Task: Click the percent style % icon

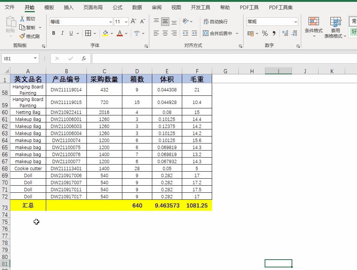Action: click(265, 33)
